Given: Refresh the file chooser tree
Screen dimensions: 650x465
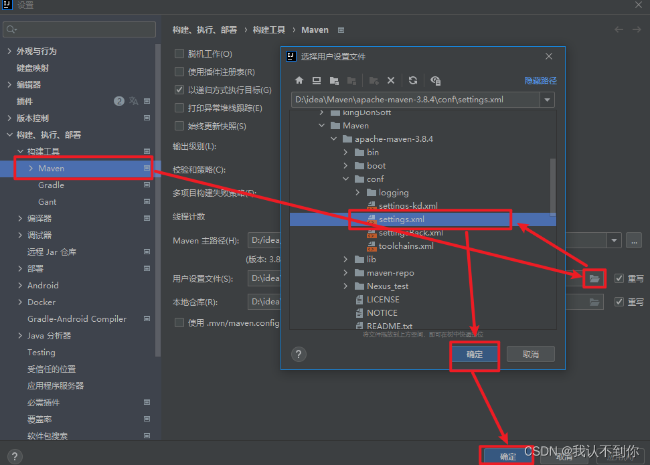Looking at the screenshot, I should 413,80.
